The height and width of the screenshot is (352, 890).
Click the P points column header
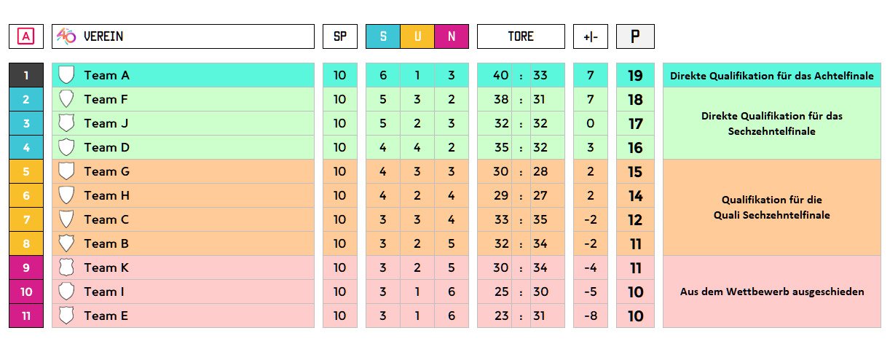point(635,36)
